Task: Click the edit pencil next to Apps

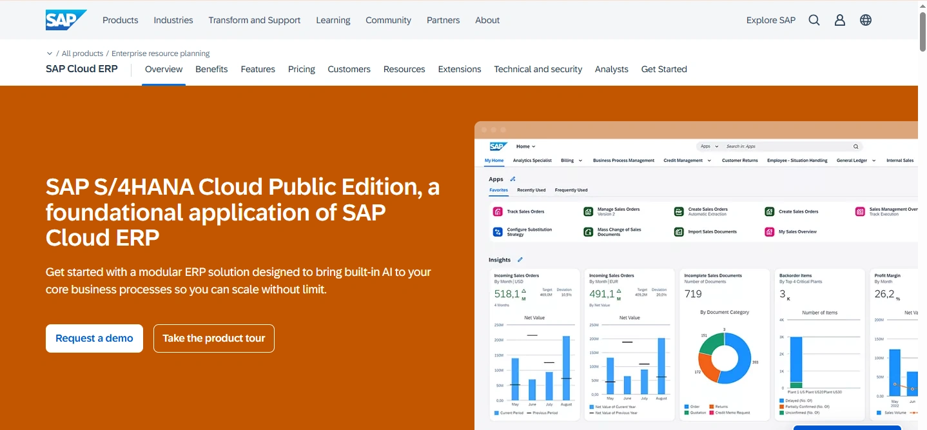Action: (512, 179)
